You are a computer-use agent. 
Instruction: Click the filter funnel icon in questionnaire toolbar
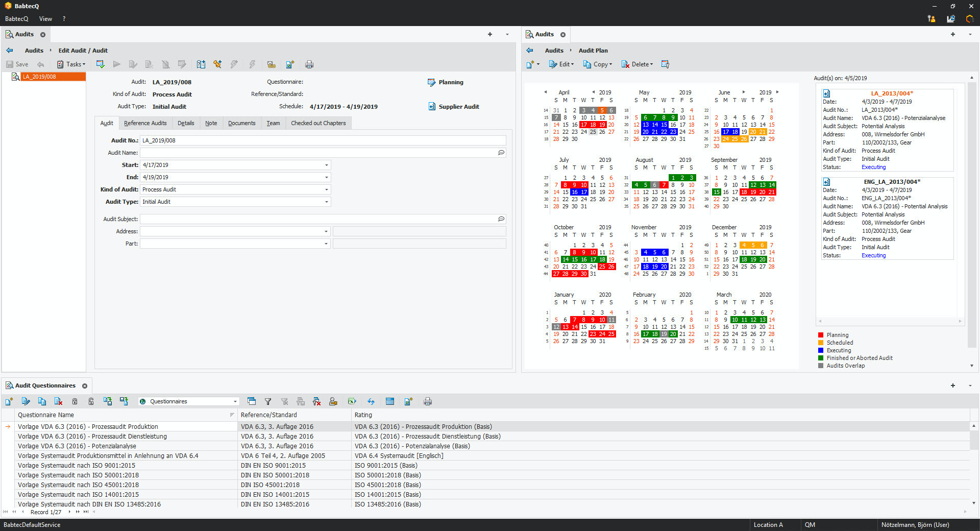268,401
